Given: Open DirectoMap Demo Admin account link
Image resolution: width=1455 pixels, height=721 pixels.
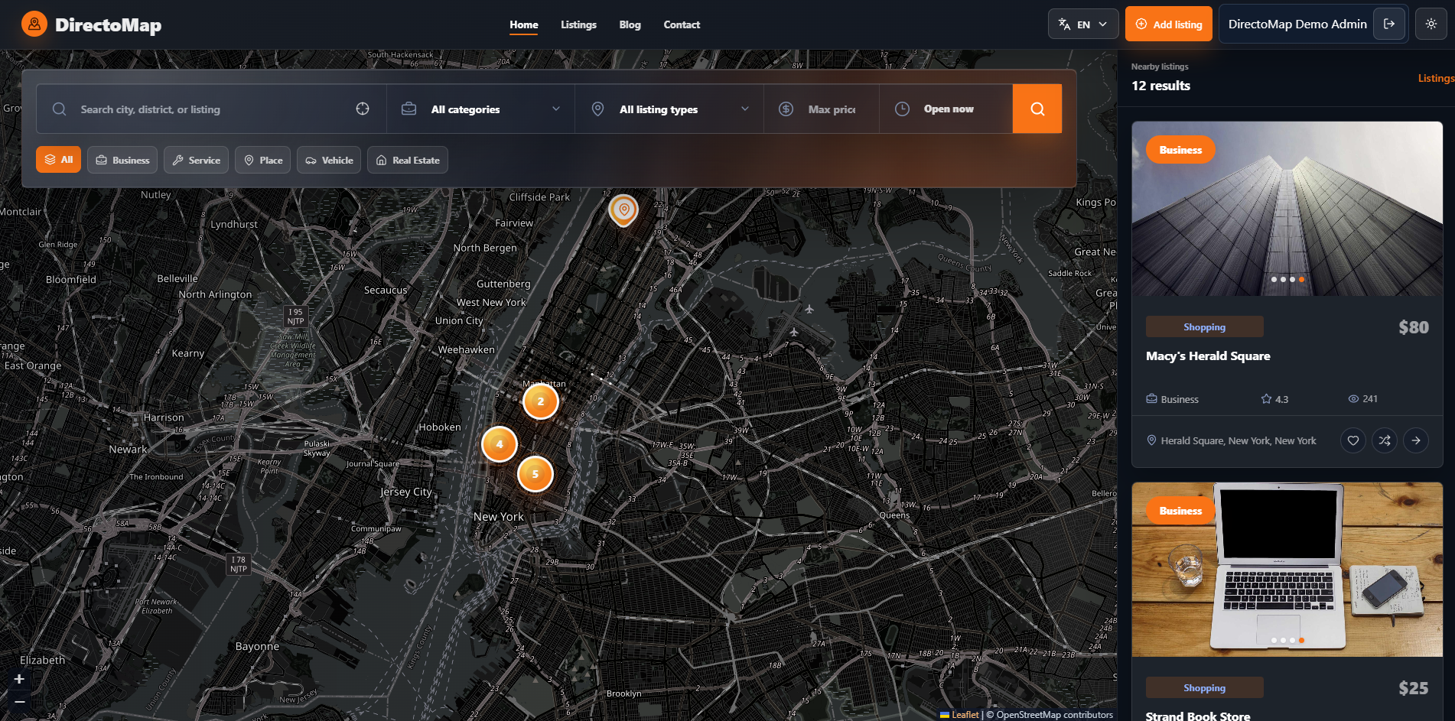Looking at the screenshot, I should click(1297, 24).
